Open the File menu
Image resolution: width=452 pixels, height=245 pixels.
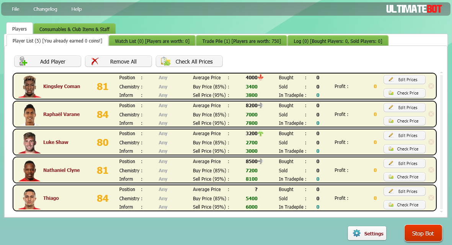click(16, 9)
